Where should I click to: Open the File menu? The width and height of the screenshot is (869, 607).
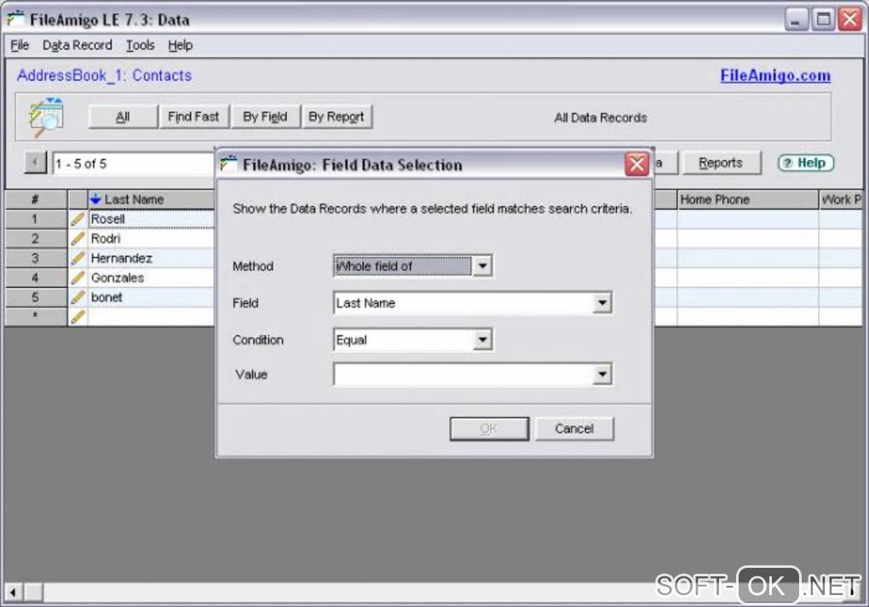(x=20, y=45)
